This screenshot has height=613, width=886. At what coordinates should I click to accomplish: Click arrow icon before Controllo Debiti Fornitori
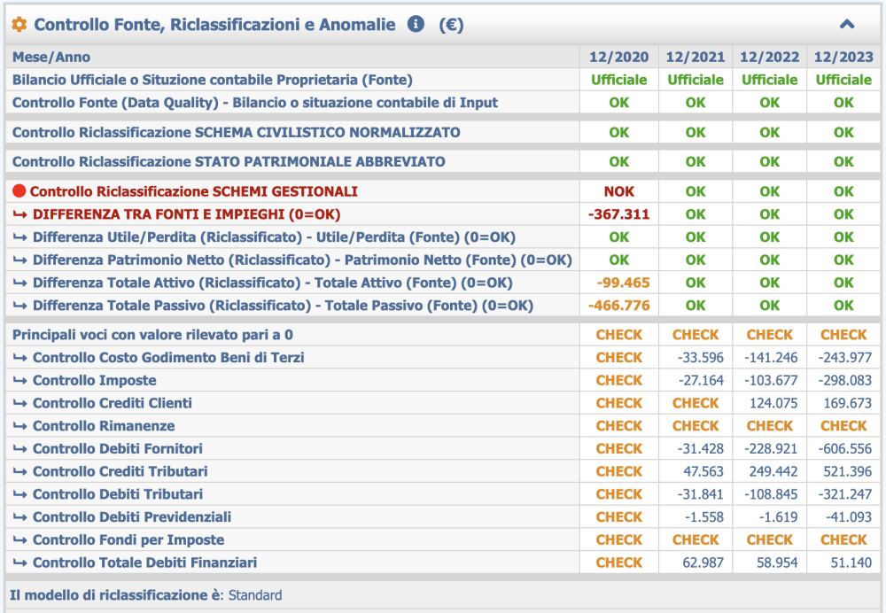pos(19,449)
